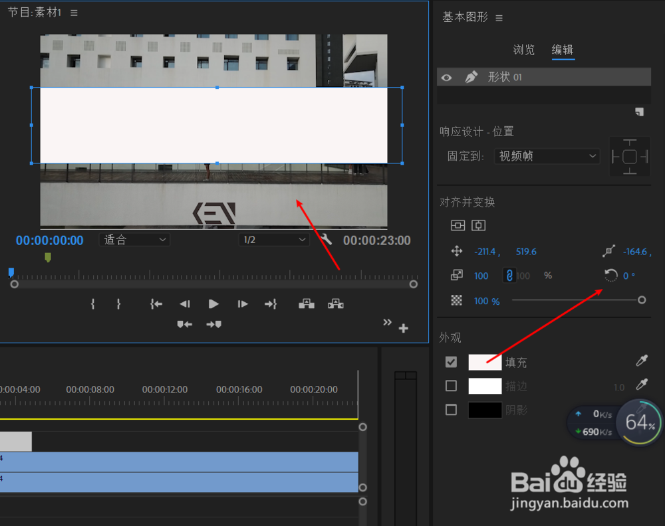Click horizontal center align icon
665x526 pixels.
478,225
